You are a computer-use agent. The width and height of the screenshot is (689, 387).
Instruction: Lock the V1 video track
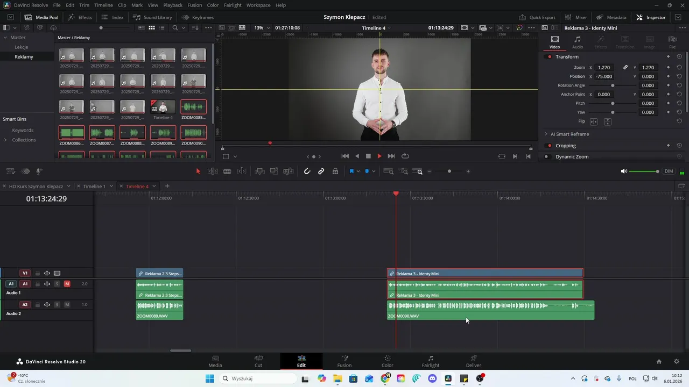coord(37,274)
